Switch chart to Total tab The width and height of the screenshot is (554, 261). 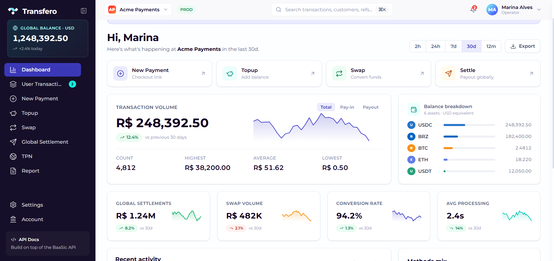point(326,107)
